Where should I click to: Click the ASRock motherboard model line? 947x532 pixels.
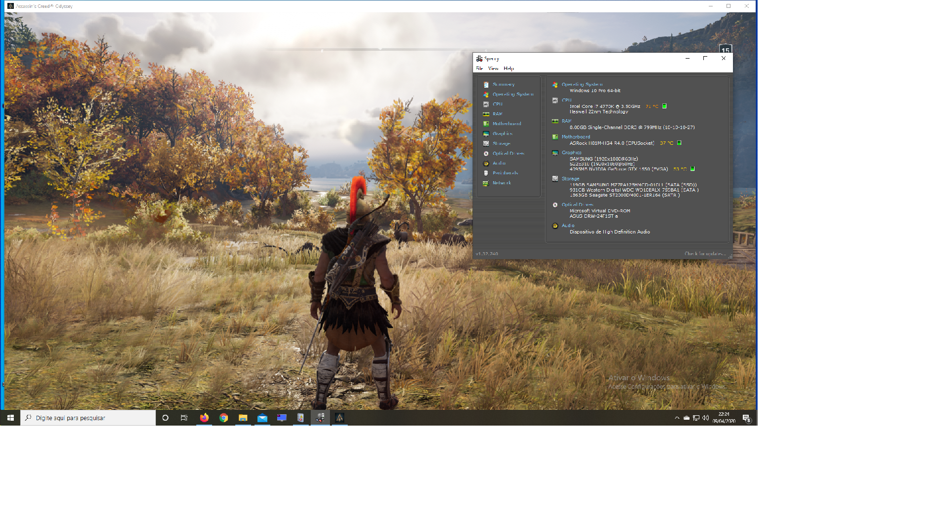(612, 143)
